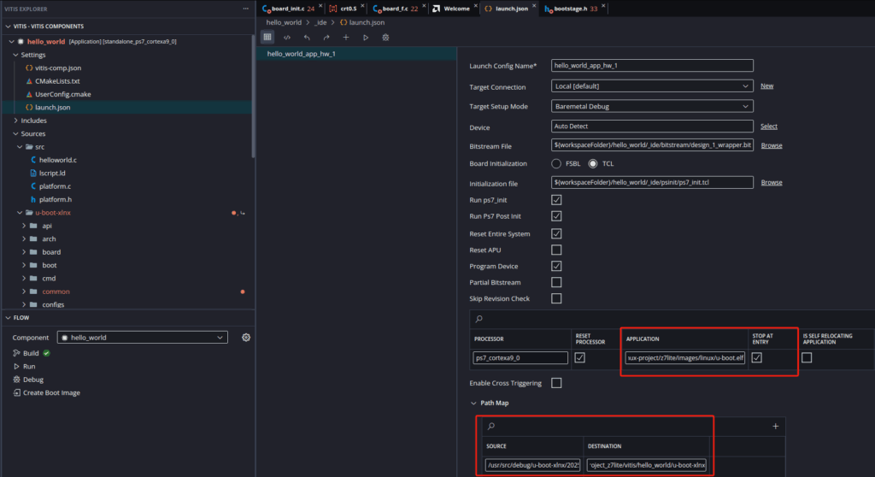Viewport: 875px width, 477px height.
Task: Close the crt0.S tab
Action: 362,6
